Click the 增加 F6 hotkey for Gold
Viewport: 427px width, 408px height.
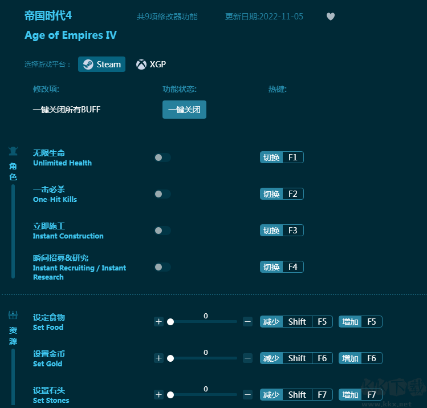pos(360,358)
